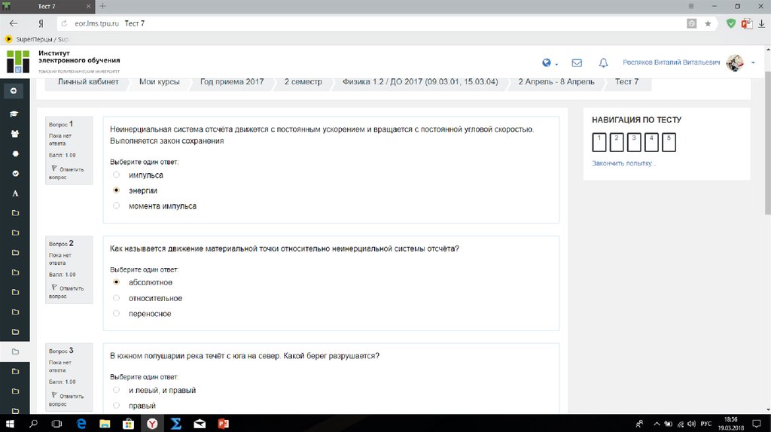Jump to question 5 in test navigation
Screen dimensions: 771x432
click(669, 142)
